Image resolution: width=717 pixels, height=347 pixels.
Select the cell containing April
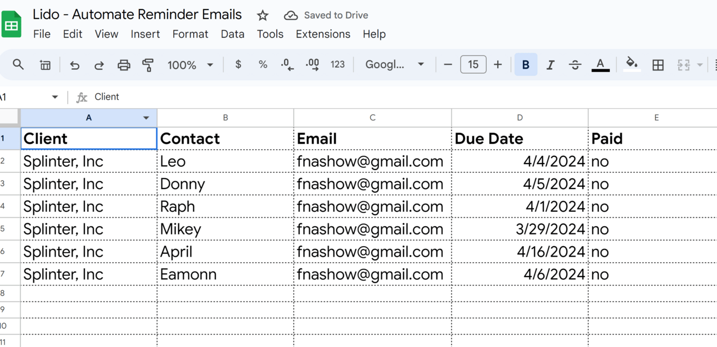pyautogui.click(x=225, y=252)
